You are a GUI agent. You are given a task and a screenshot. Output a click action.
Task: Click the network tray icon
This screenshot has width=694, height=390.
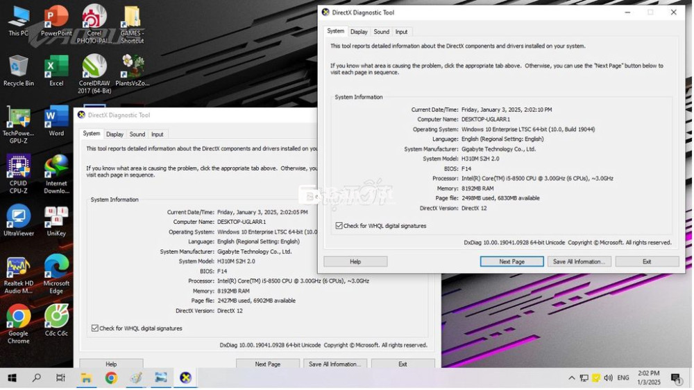click(x=584, y=378)
